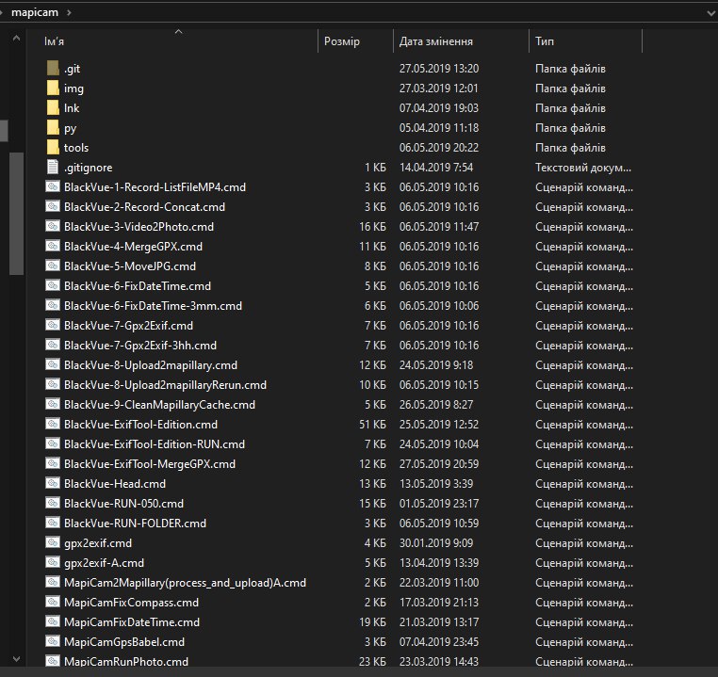Image resolution: width=718 pixels, height=677 pixels.
Task: Click the BlackVue-9-CleanMapillaryCache.cmd script icon
Action: 53,403
